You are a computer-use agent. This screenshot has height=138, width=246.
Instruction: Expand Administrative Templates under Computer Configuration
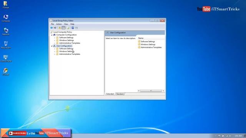55,43
